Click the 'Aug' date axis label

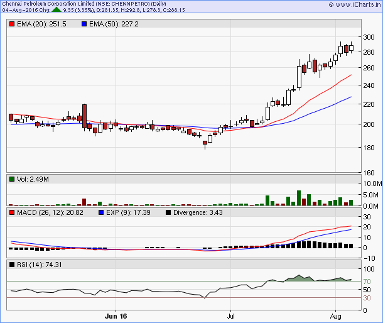336,316
